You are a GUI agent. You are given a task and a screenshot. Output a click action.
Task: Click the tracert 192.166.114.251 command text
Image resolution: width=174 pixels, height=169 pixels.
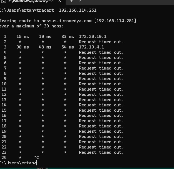point(66,10)
